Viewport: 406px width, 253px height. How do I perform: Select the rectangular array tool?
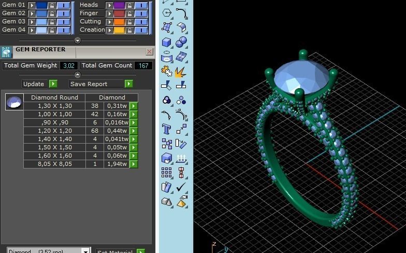(167, 172)
